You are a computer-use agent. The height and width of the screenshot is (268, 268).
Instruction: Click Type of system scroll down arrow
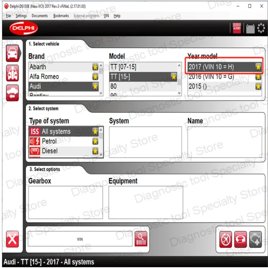pos(101,154)
